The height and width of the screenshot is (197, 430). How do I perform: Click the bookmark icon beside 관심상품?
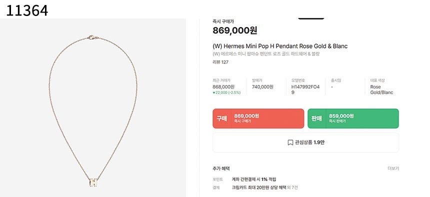(290, 142)
